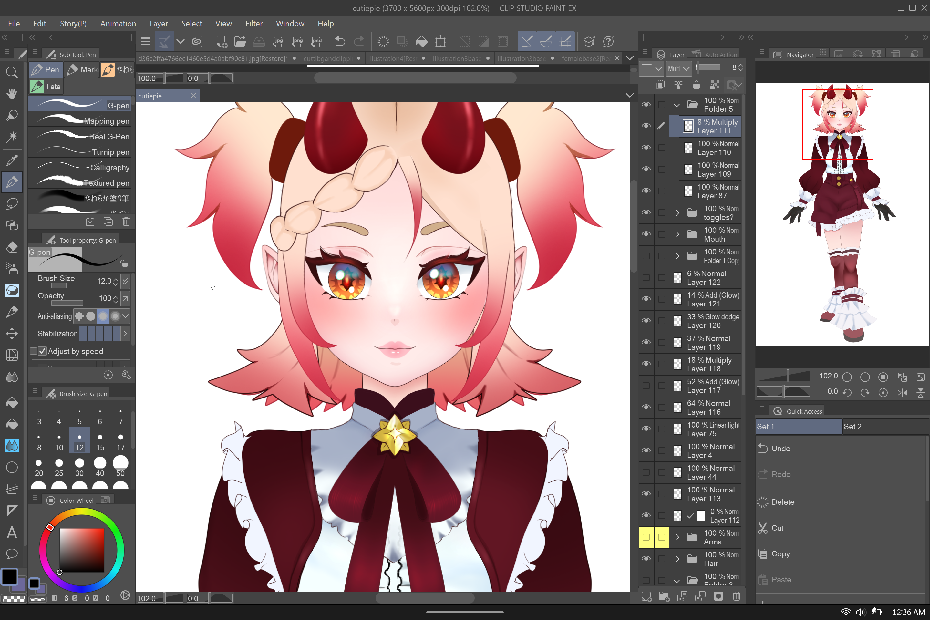Show Layer 117 visibility box
930x620 pixels.
click(x=646, y=386)
